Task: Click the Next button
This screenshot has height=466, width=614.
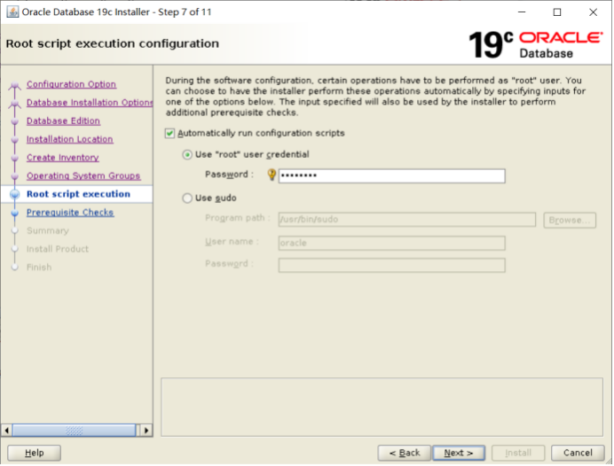Action: tap(459, 453)
